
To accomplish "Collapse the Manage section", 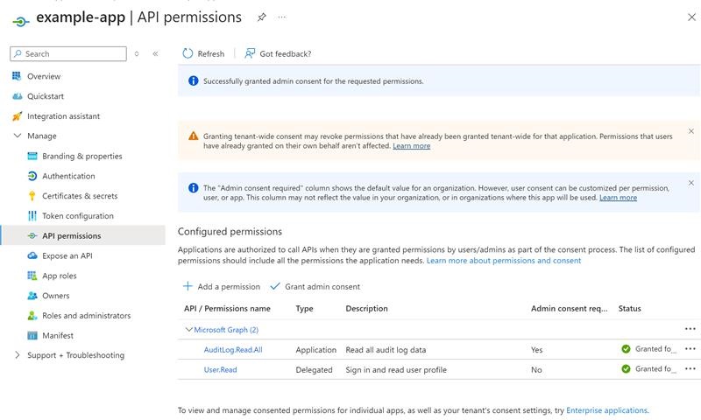I will pyautogui.click(x=17, y=136).
